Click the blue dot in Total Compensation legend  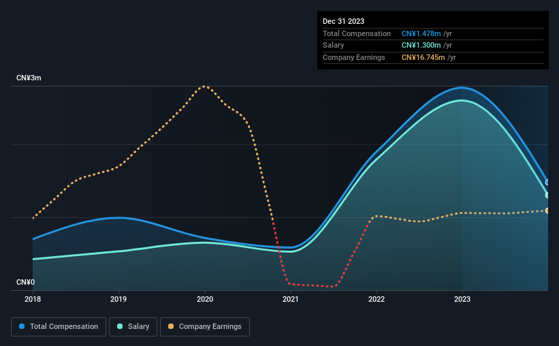22,326
